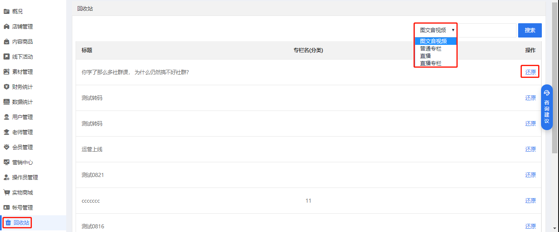Open the 图文音视频 type dropdown

[436, 30]
